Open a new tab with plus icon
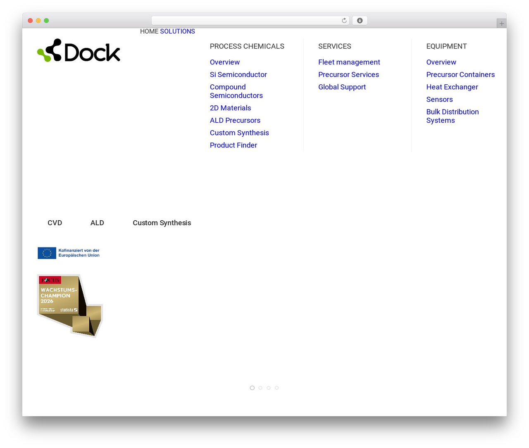The image size is (529, 448). coord(501,24)
